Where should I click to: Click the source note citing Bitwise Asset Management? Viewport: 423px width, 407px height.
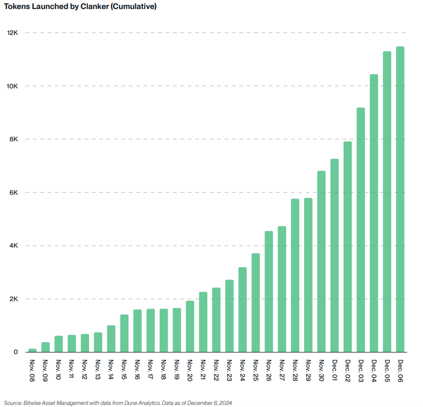coord(118,403)
